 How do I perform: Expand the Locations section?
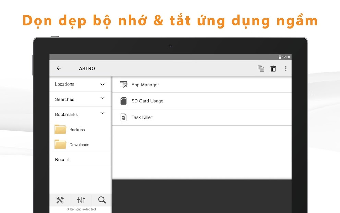[102, 84]
